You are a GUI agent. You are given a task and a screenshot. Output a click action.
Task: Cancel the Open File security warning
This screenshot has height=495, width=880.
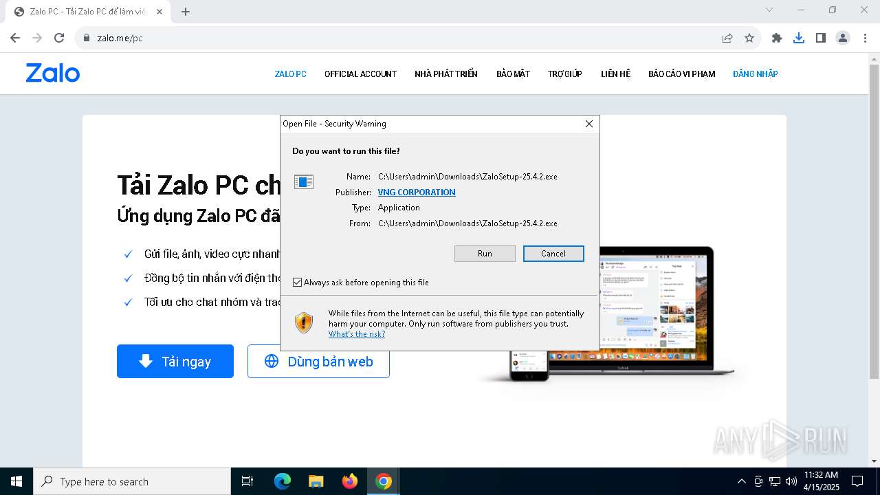tap(553, 254)
